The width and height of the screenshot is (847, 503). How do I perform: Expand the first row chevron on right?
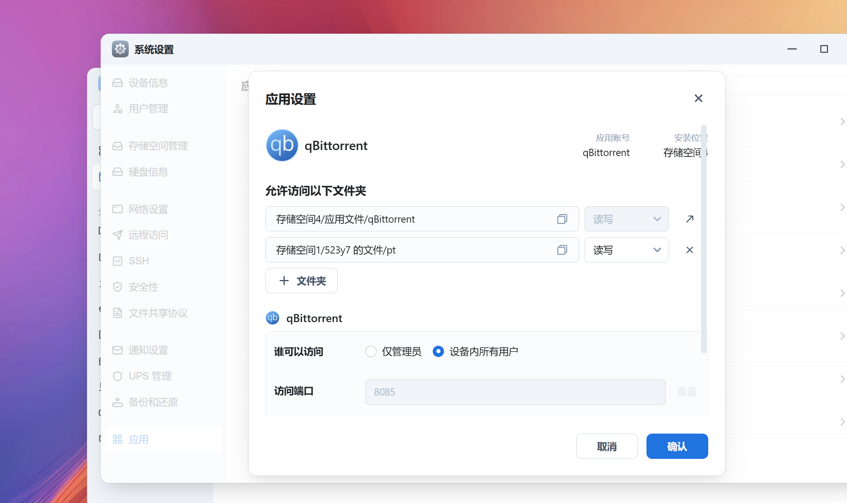click(x=842, y=122)
